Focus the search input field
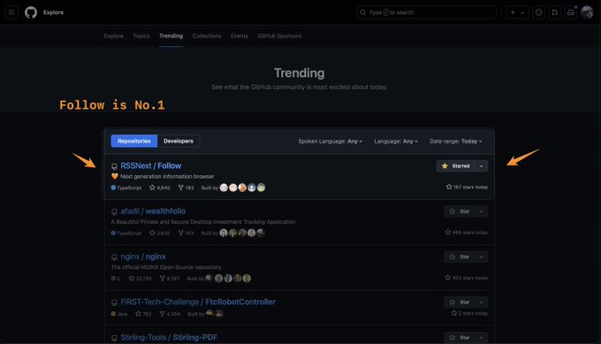Image resolution: width=601 pixels, height=344 pixels. (426, 12)
